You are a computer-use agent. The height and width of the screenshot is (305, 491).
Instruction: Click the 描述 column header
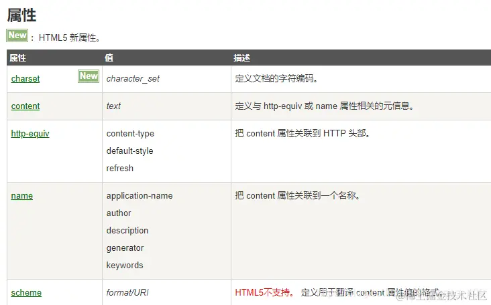[241, 58]
